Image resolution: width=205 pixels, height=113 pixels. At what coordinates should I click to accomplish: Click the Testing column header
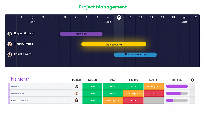(133, 80)
